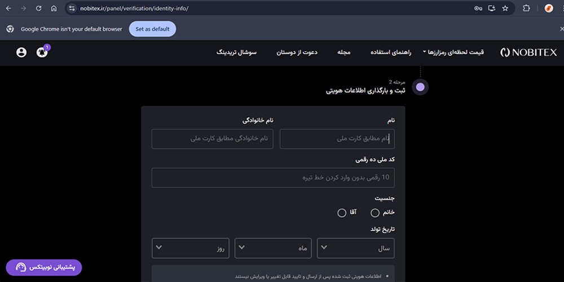Focus the نام first name field
This screenshot has width=564, height=282.
point(337,139)
